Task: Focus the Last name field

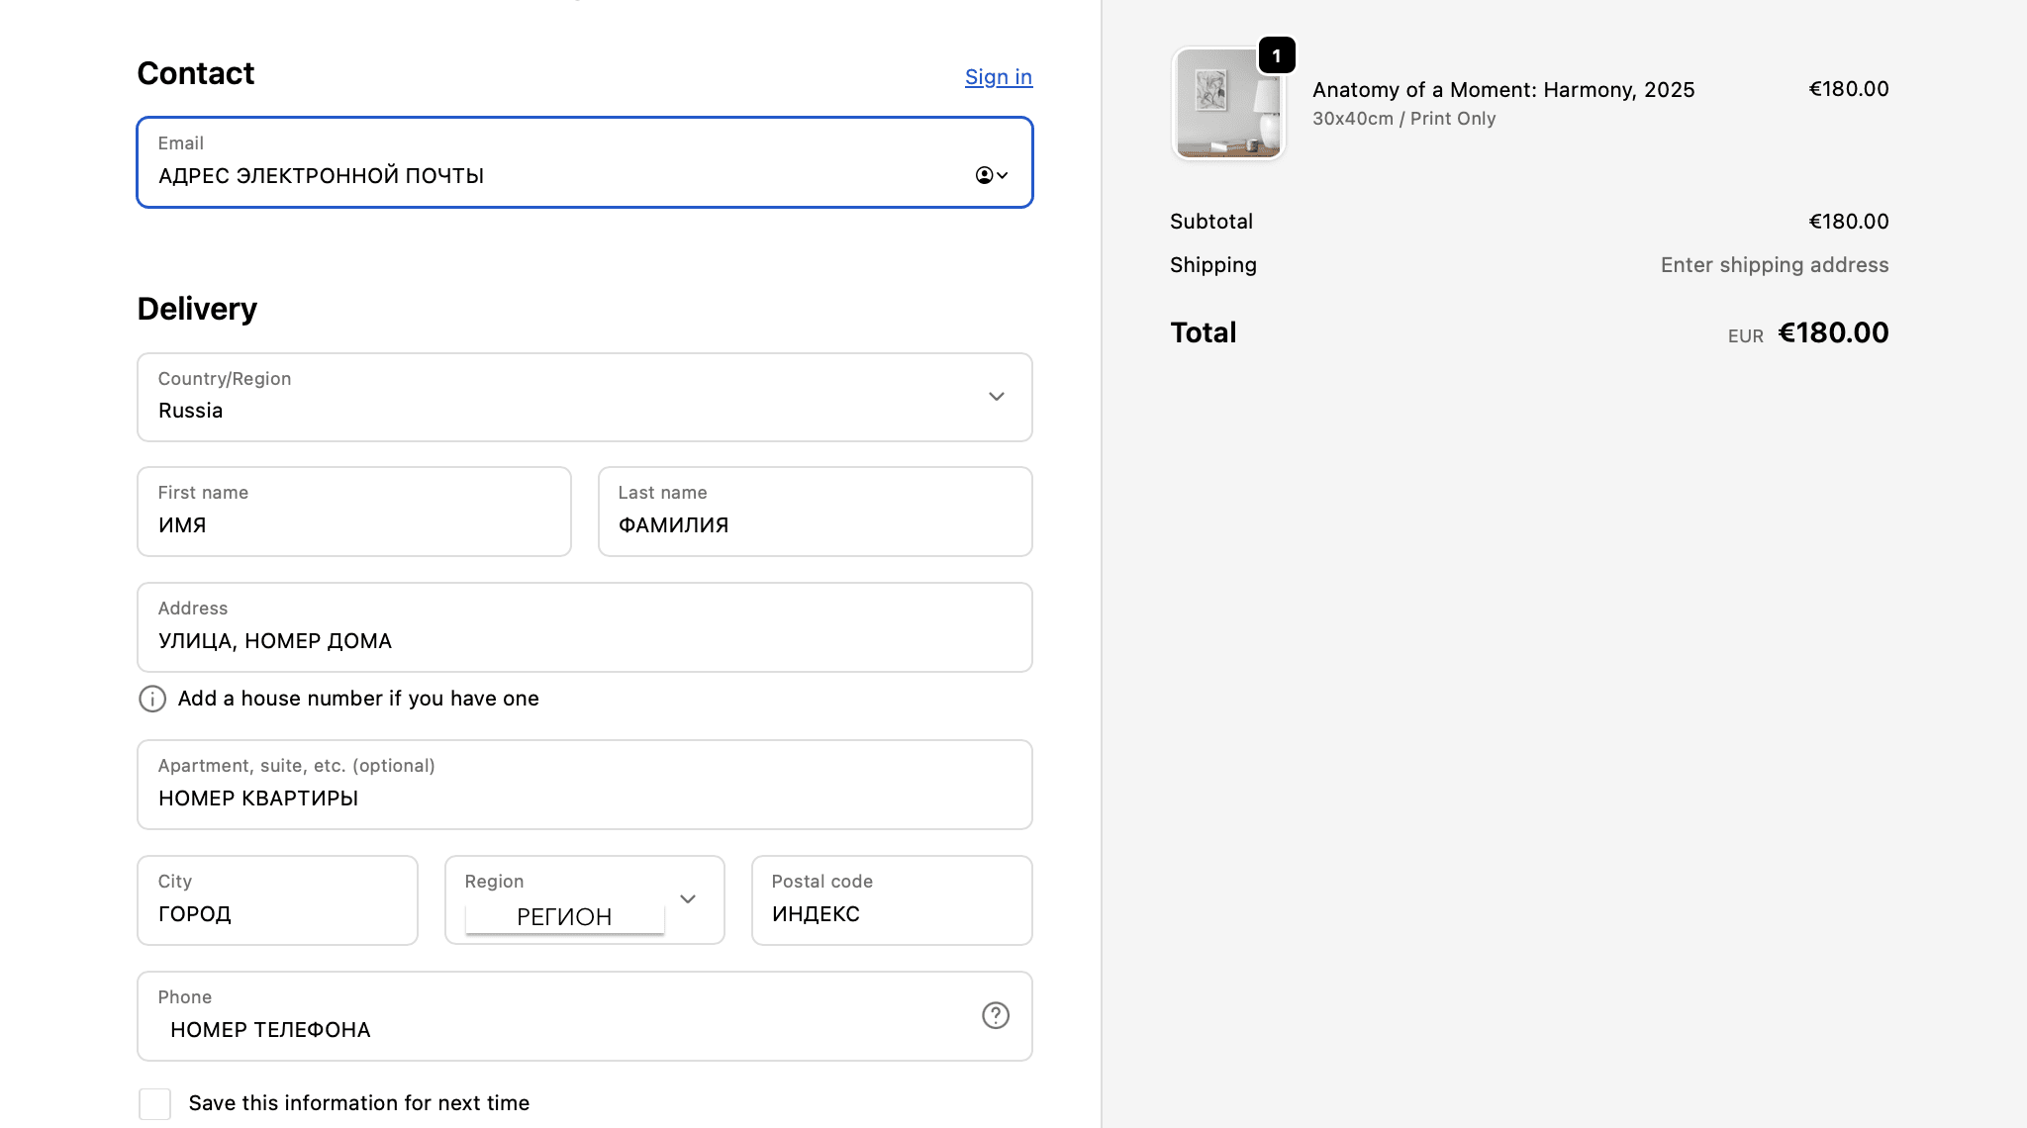Action: (815, 512)
